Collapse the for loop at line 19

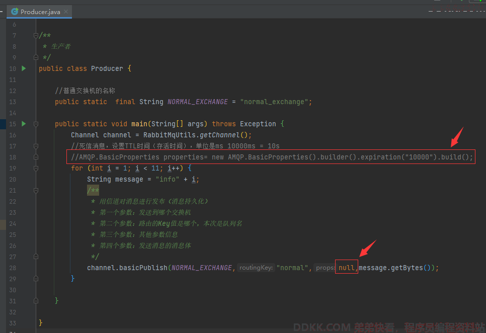click(36, 168)
